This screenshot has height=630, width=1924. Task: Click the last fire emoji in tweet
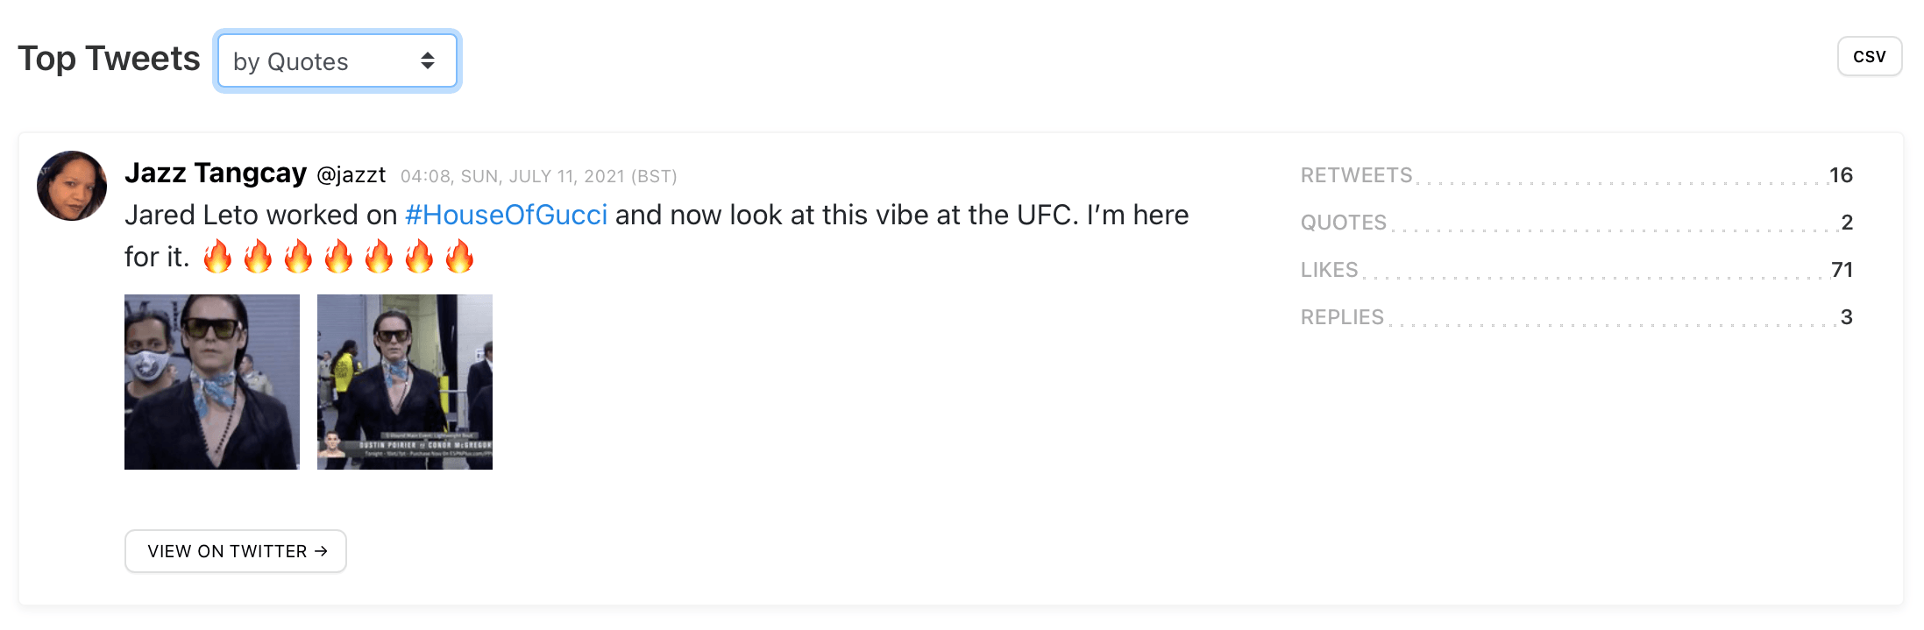[x=459, y=258]
